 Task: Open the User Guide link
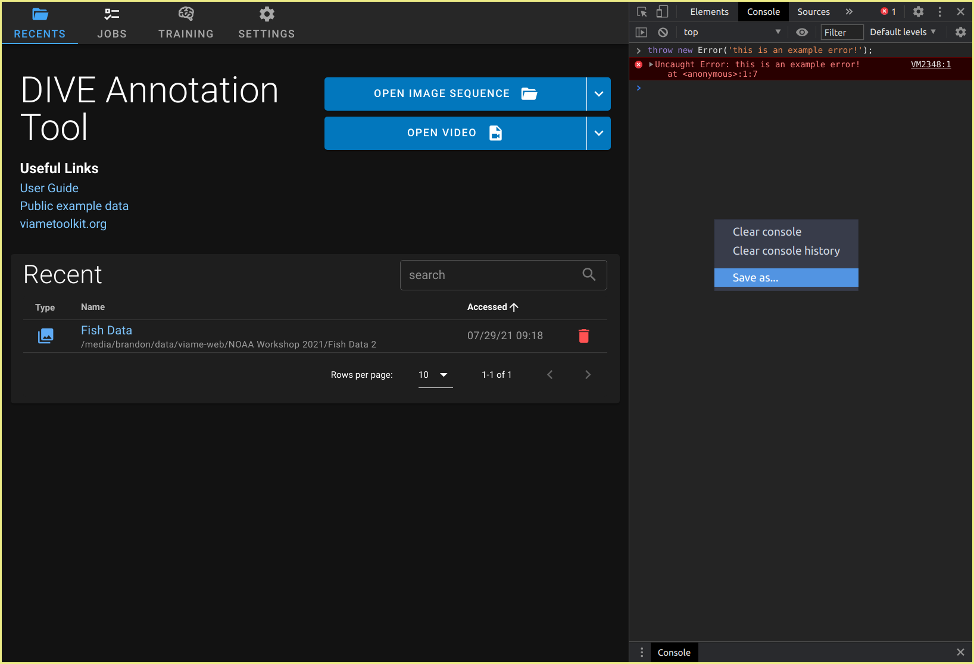tap(49, 188)
